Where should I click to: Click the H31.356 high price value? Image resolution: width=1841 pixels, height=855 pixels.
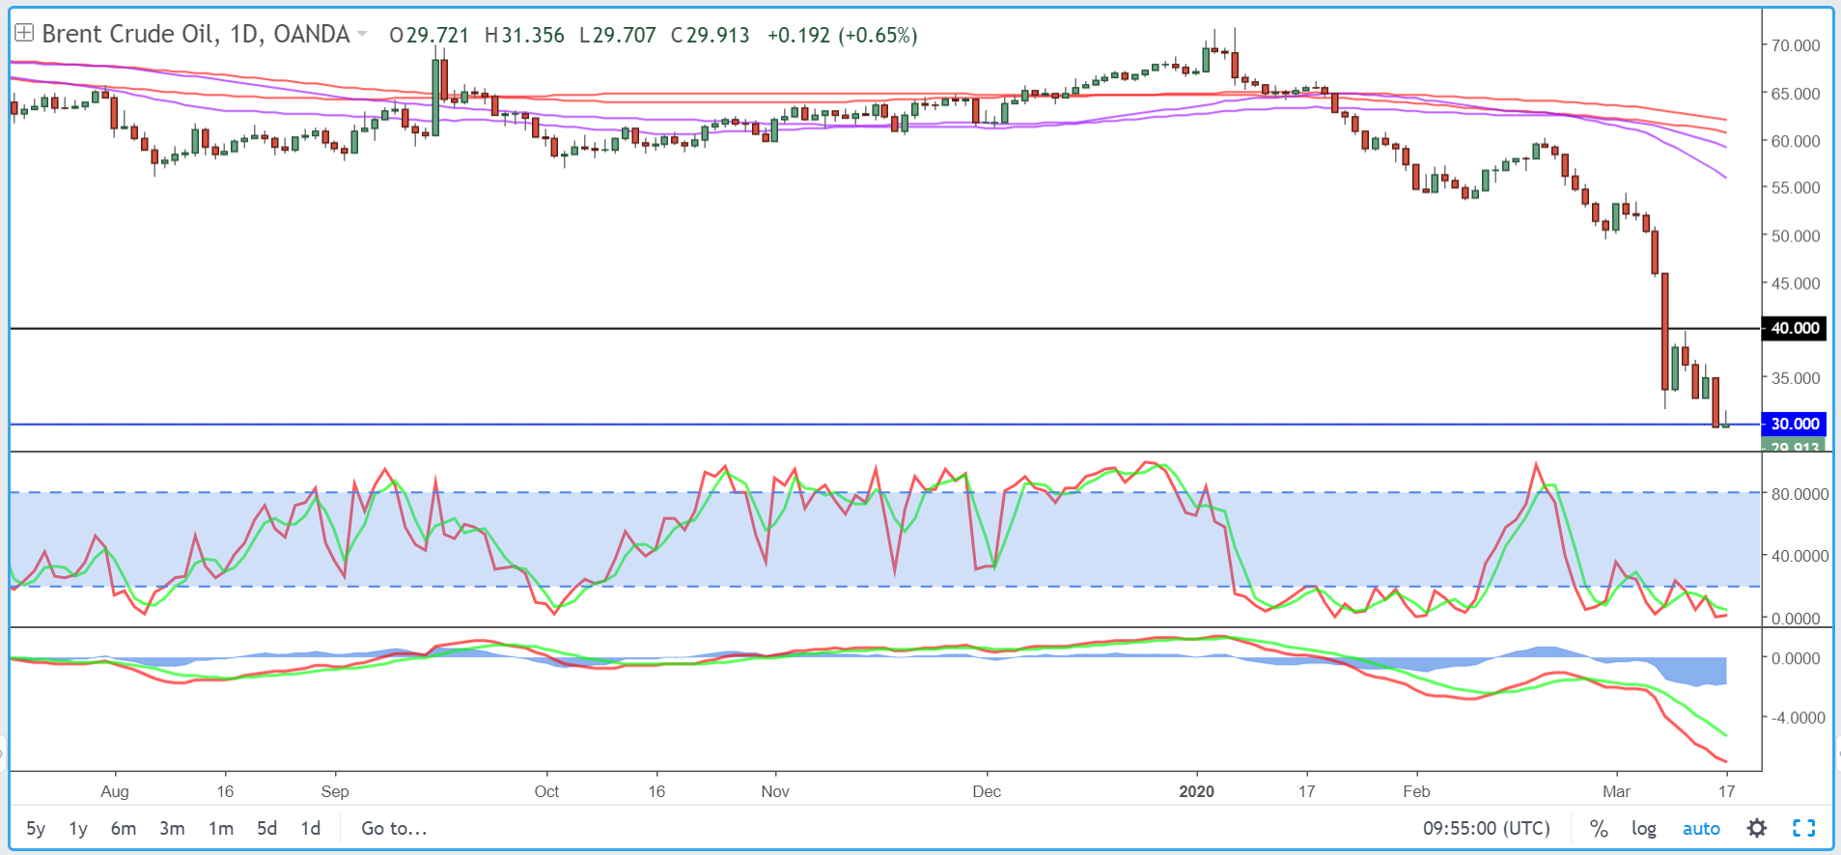(x=524, y=35)
